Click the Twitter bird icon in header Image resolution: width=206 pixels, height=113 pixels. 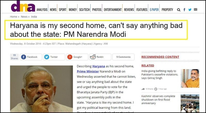(190, 9)
